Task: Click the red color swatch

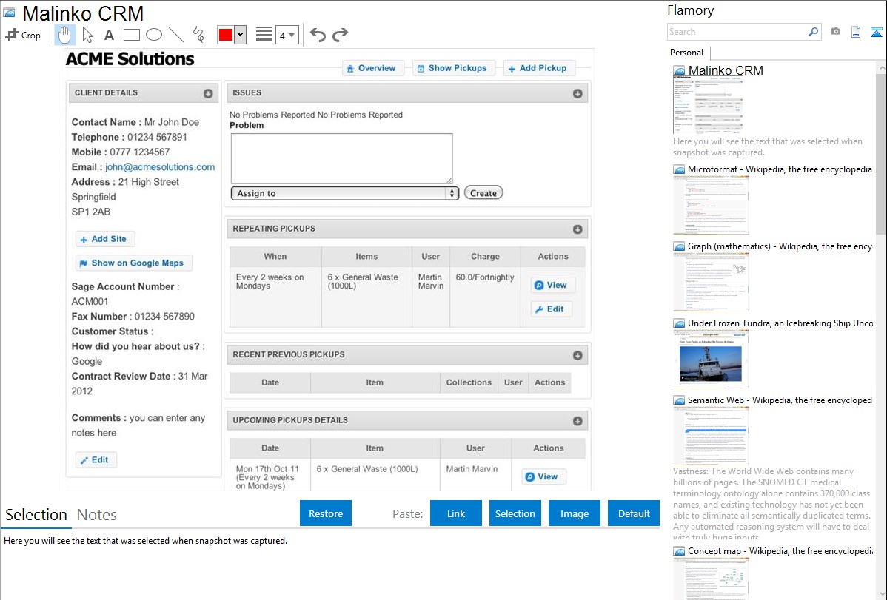Action: click(226, 35)
